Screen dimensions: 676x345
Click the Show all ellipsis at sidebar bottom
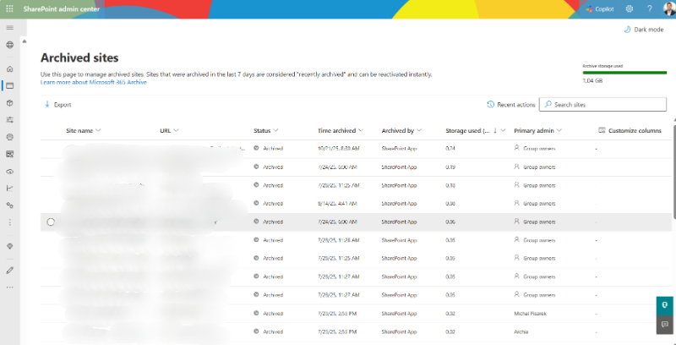9,287
